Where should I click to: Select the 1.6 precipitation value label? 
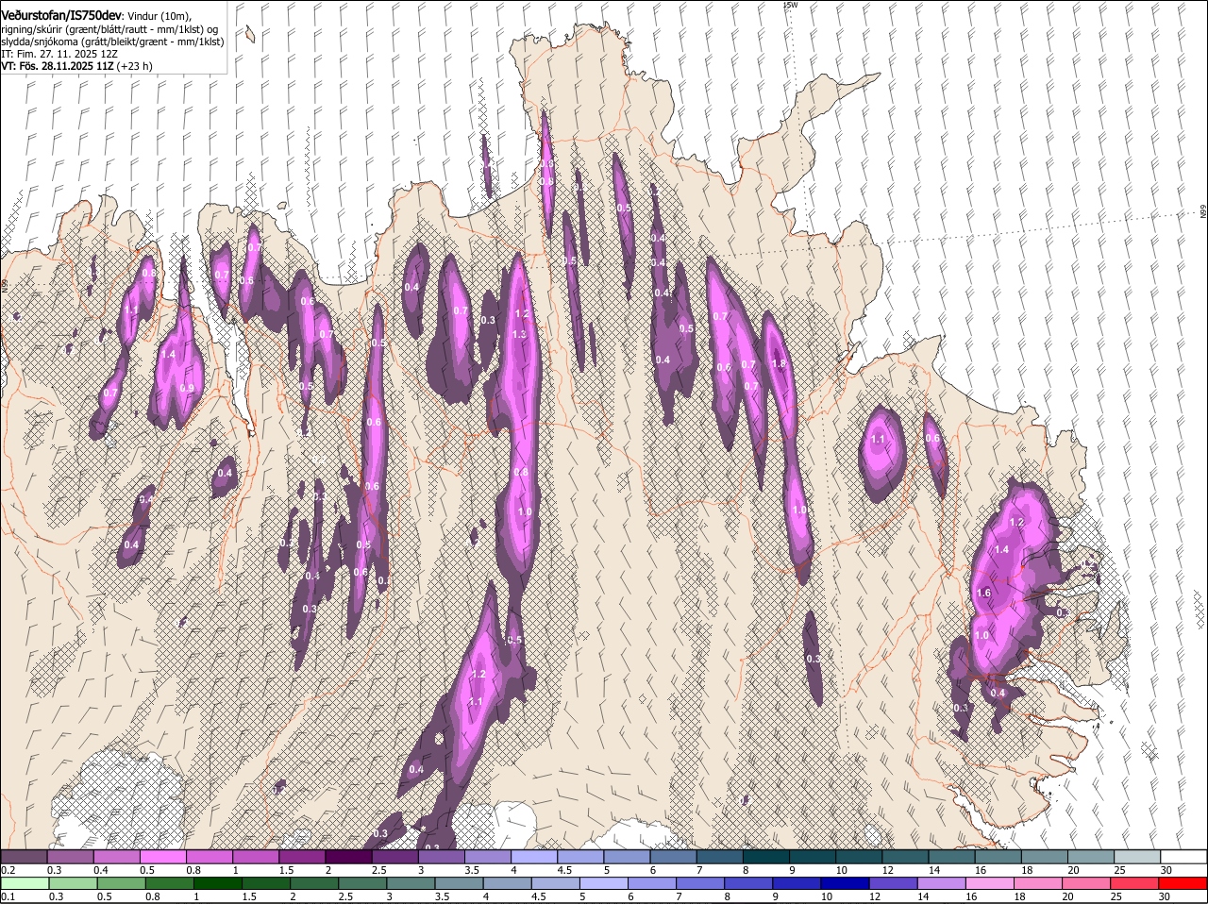(983, 593)
